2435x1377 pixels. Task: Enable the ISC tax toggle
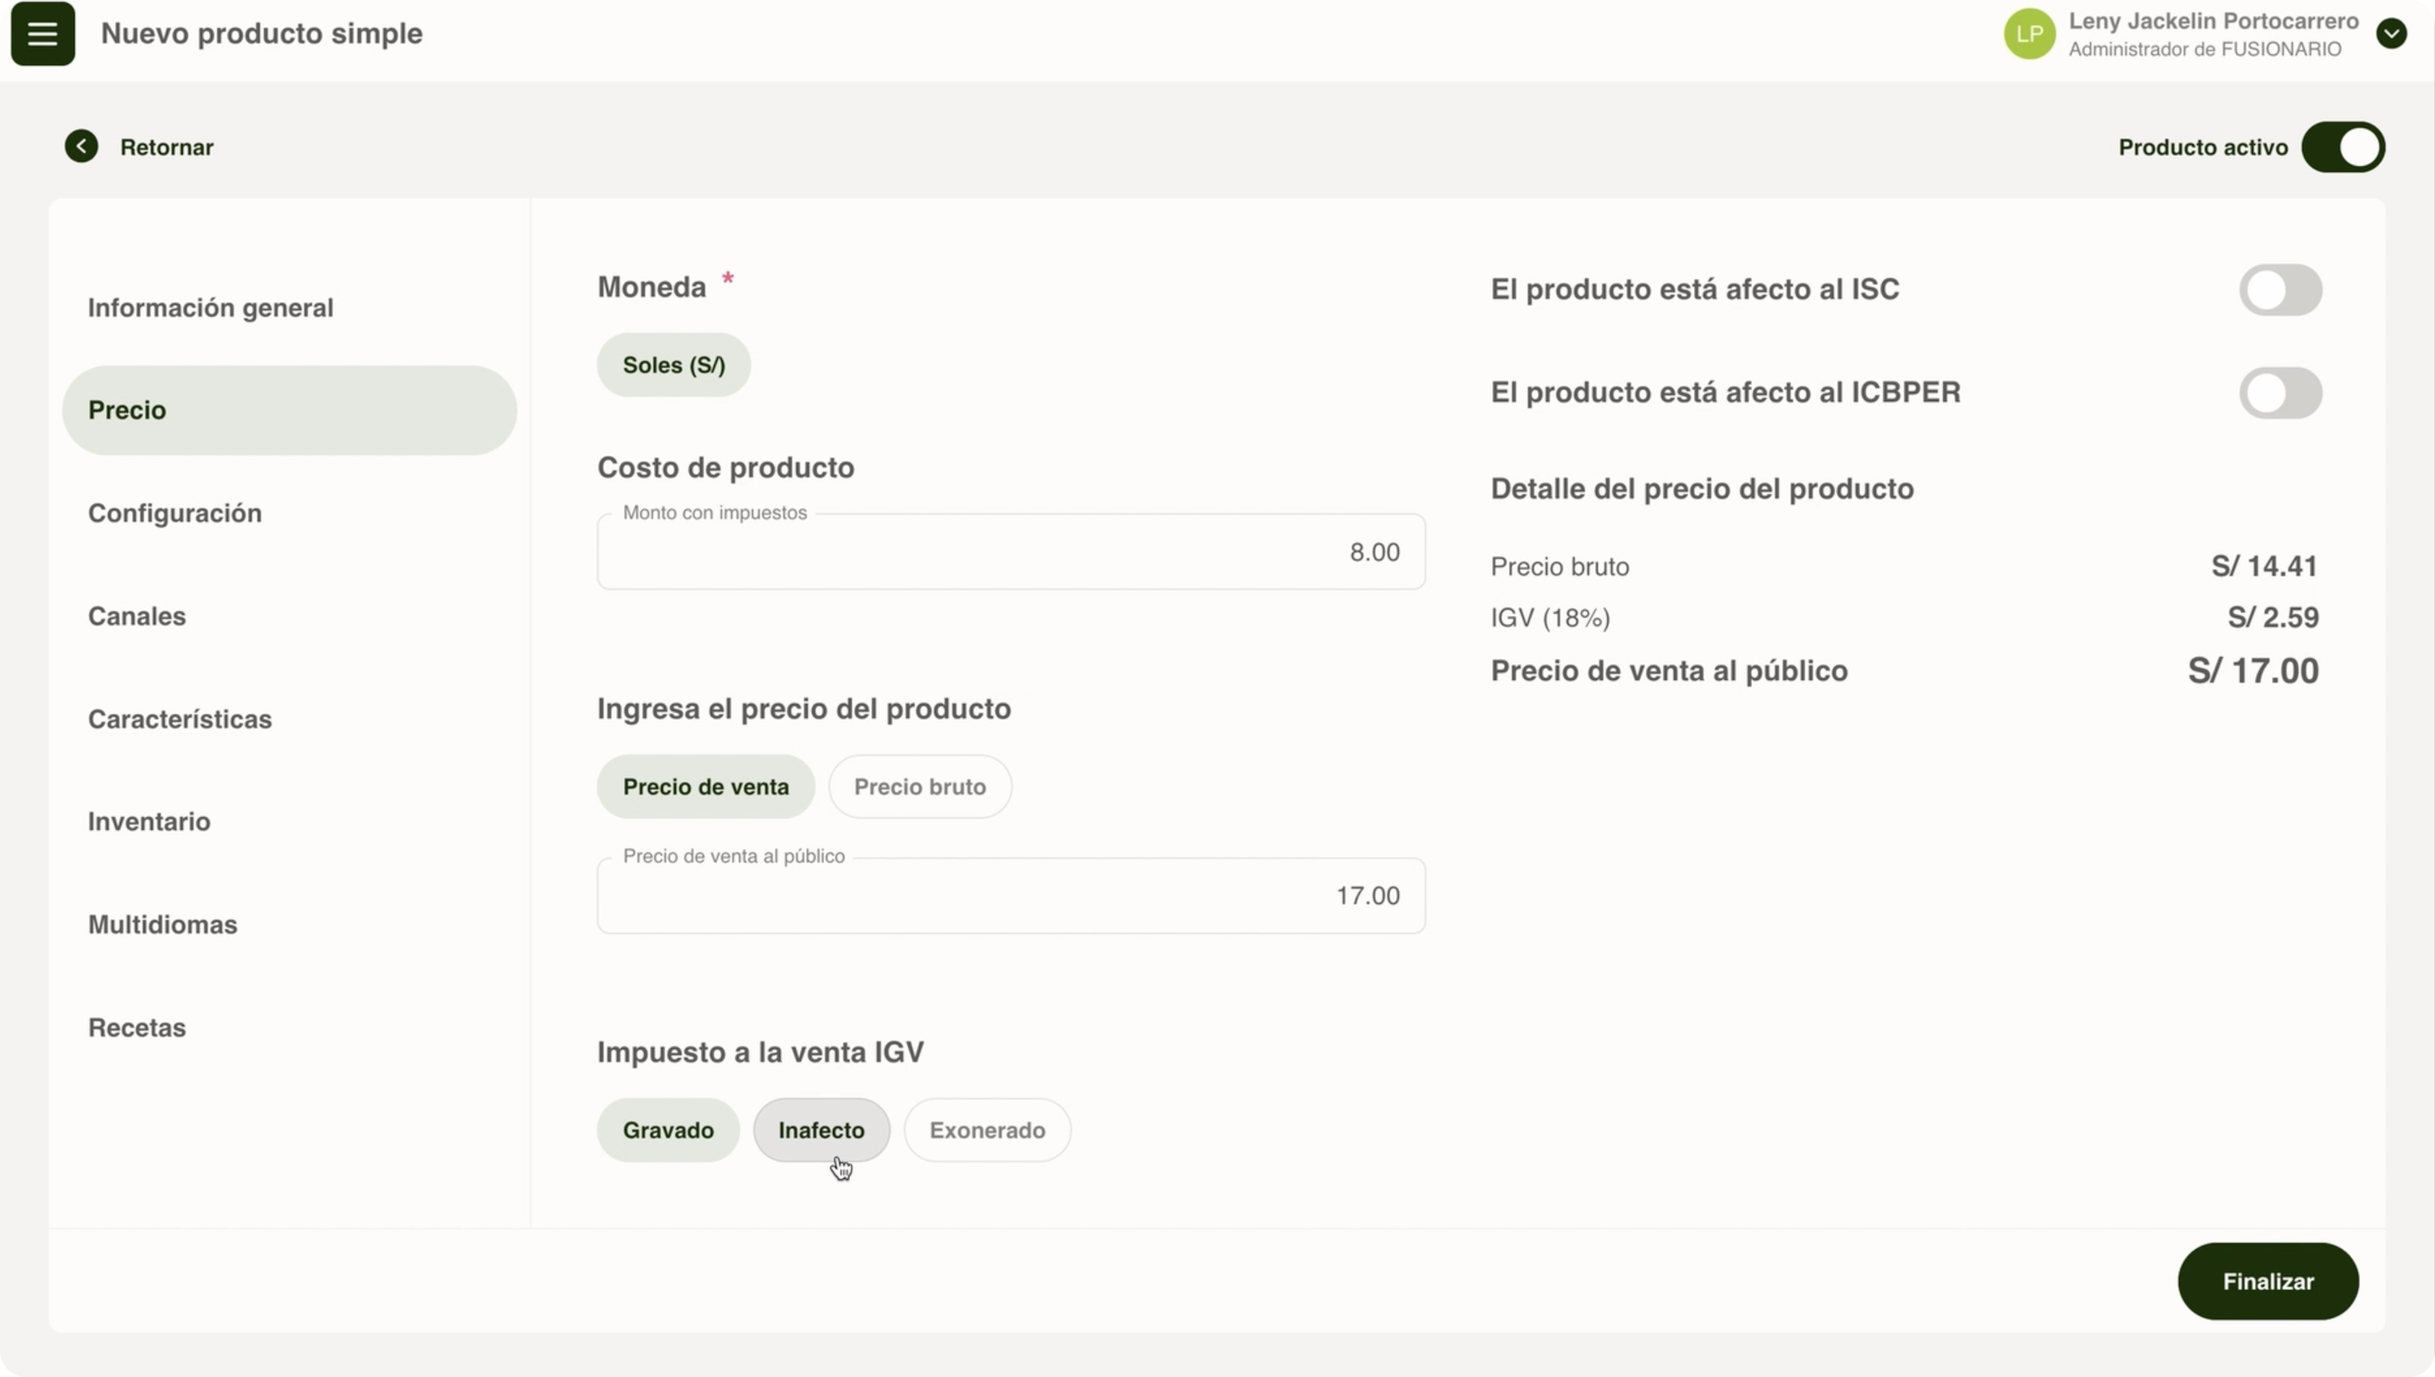2279,289
